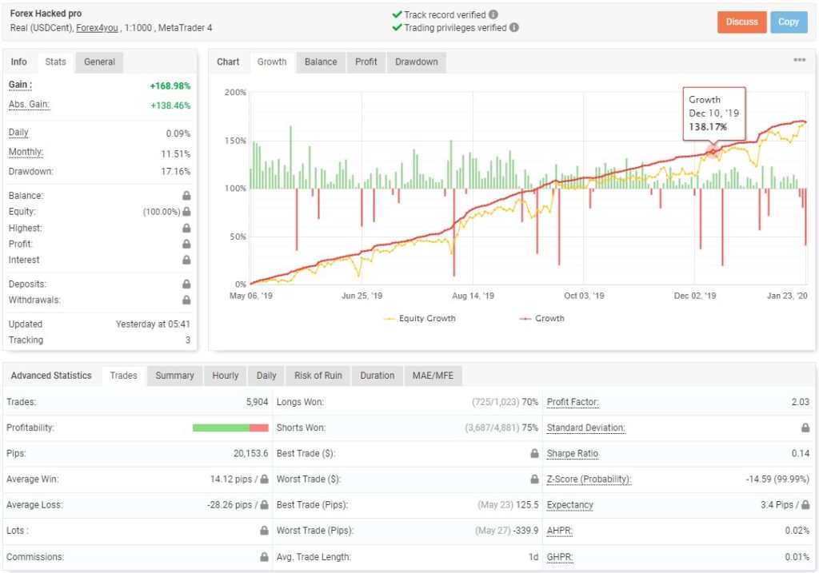
Task: Click the lock icon in Average Win row
Action: tap(264, 479)
